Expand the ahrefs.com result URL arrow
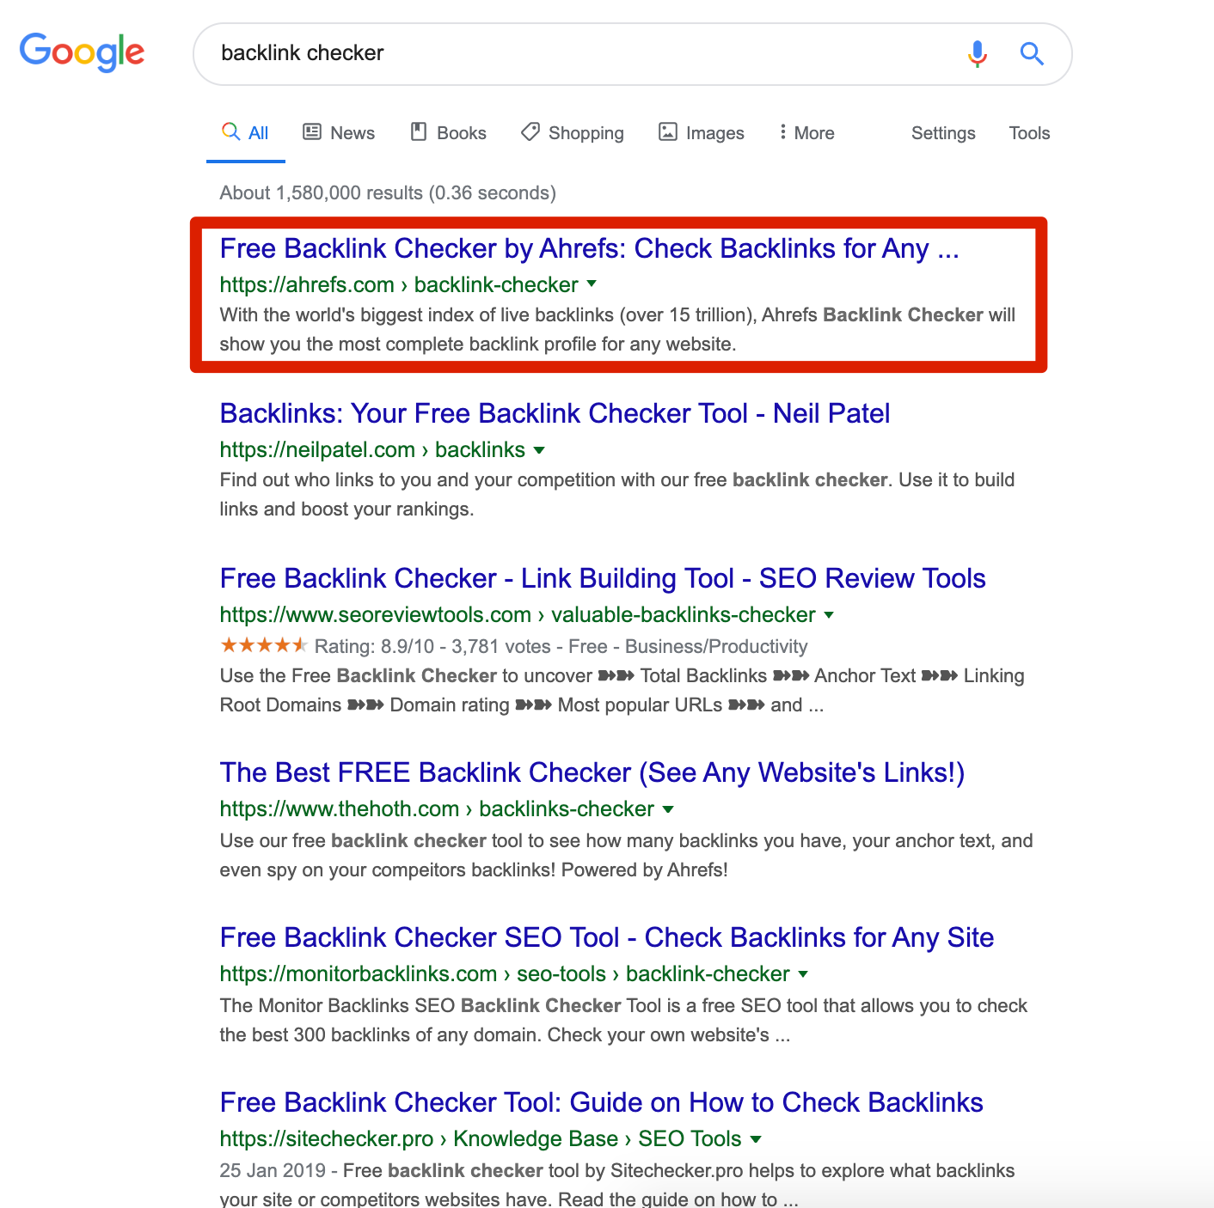 [x=592, y=284]
